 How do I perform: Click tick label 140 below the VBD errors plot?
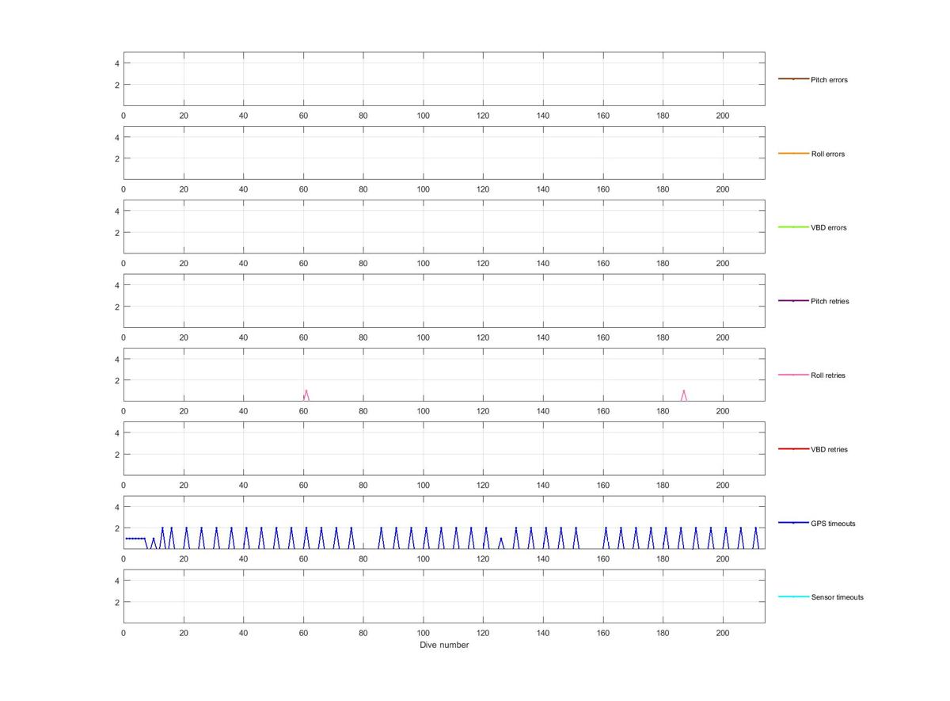tap(543, 264)
